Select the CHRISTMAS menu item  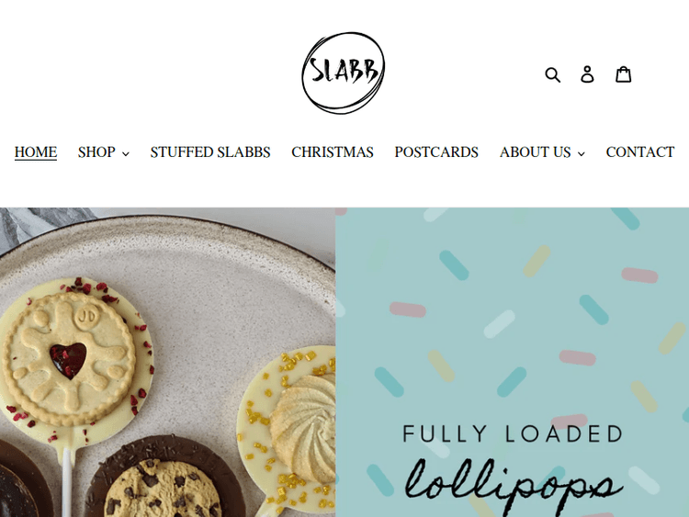point(333,152)
